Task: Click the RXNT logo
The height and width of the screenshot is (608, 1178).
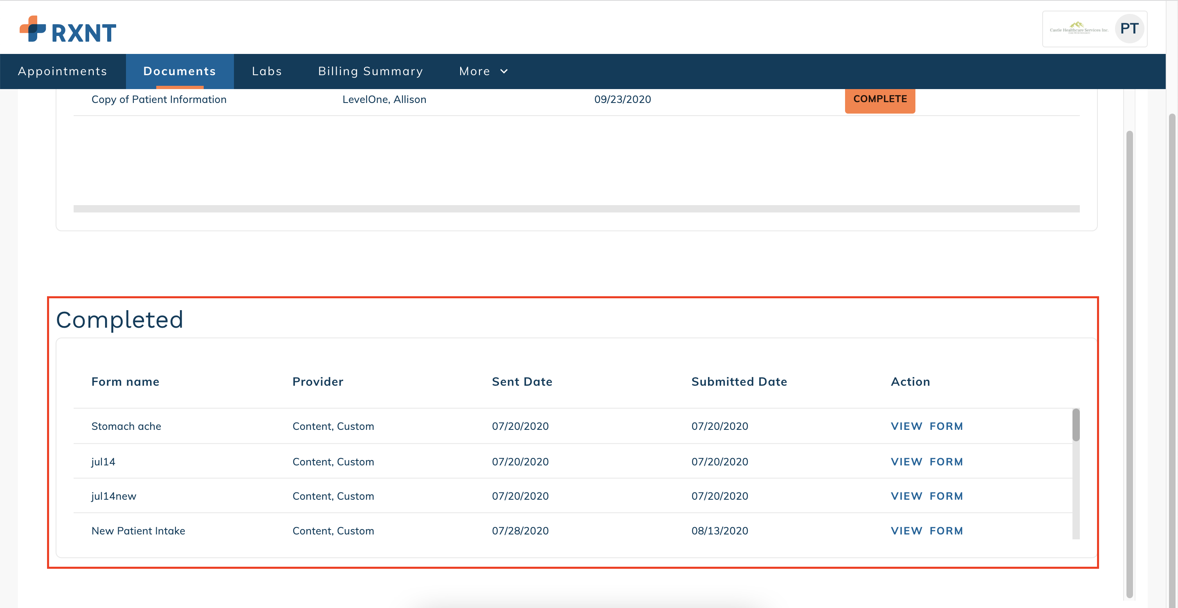Action: click(67, 29)
